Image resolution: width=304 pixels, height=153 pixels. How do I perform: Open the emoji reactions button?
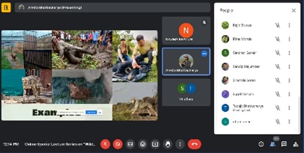pos(143,144)
